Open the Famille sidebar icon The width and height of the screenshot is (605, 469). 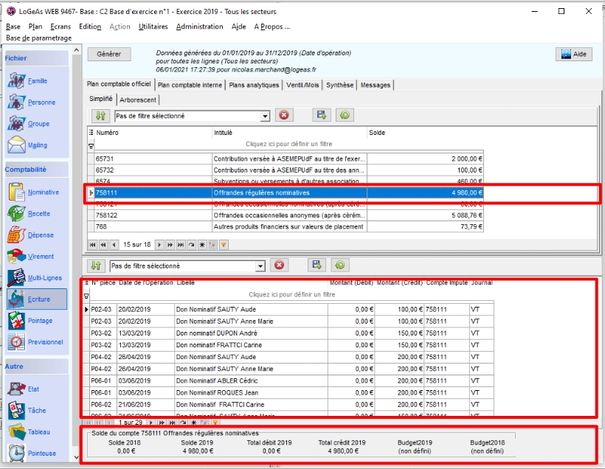click(x=18, y=81)
